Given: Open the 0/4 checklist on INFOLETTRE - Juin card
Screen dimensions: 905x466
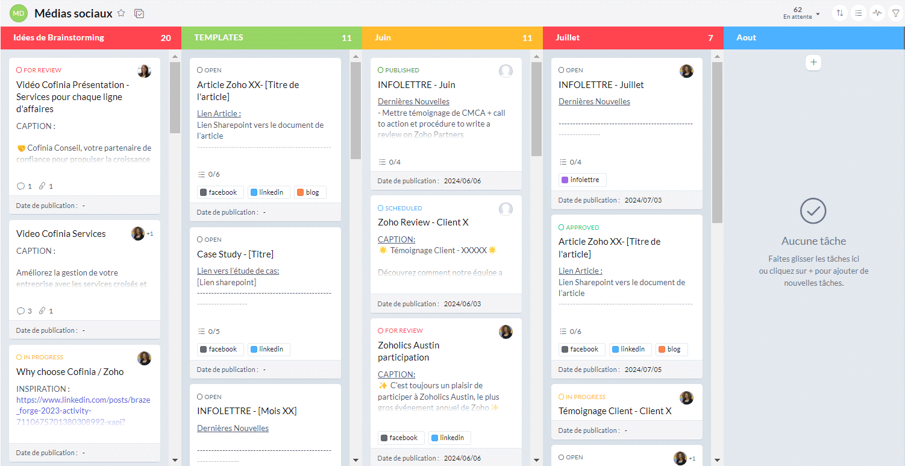Looking at the screenshot, I should pyautogui.click(x=389, y=162).
